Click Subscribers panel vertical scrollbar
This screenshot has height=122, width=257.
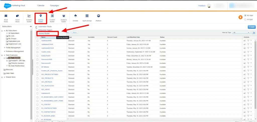[31, 75]
